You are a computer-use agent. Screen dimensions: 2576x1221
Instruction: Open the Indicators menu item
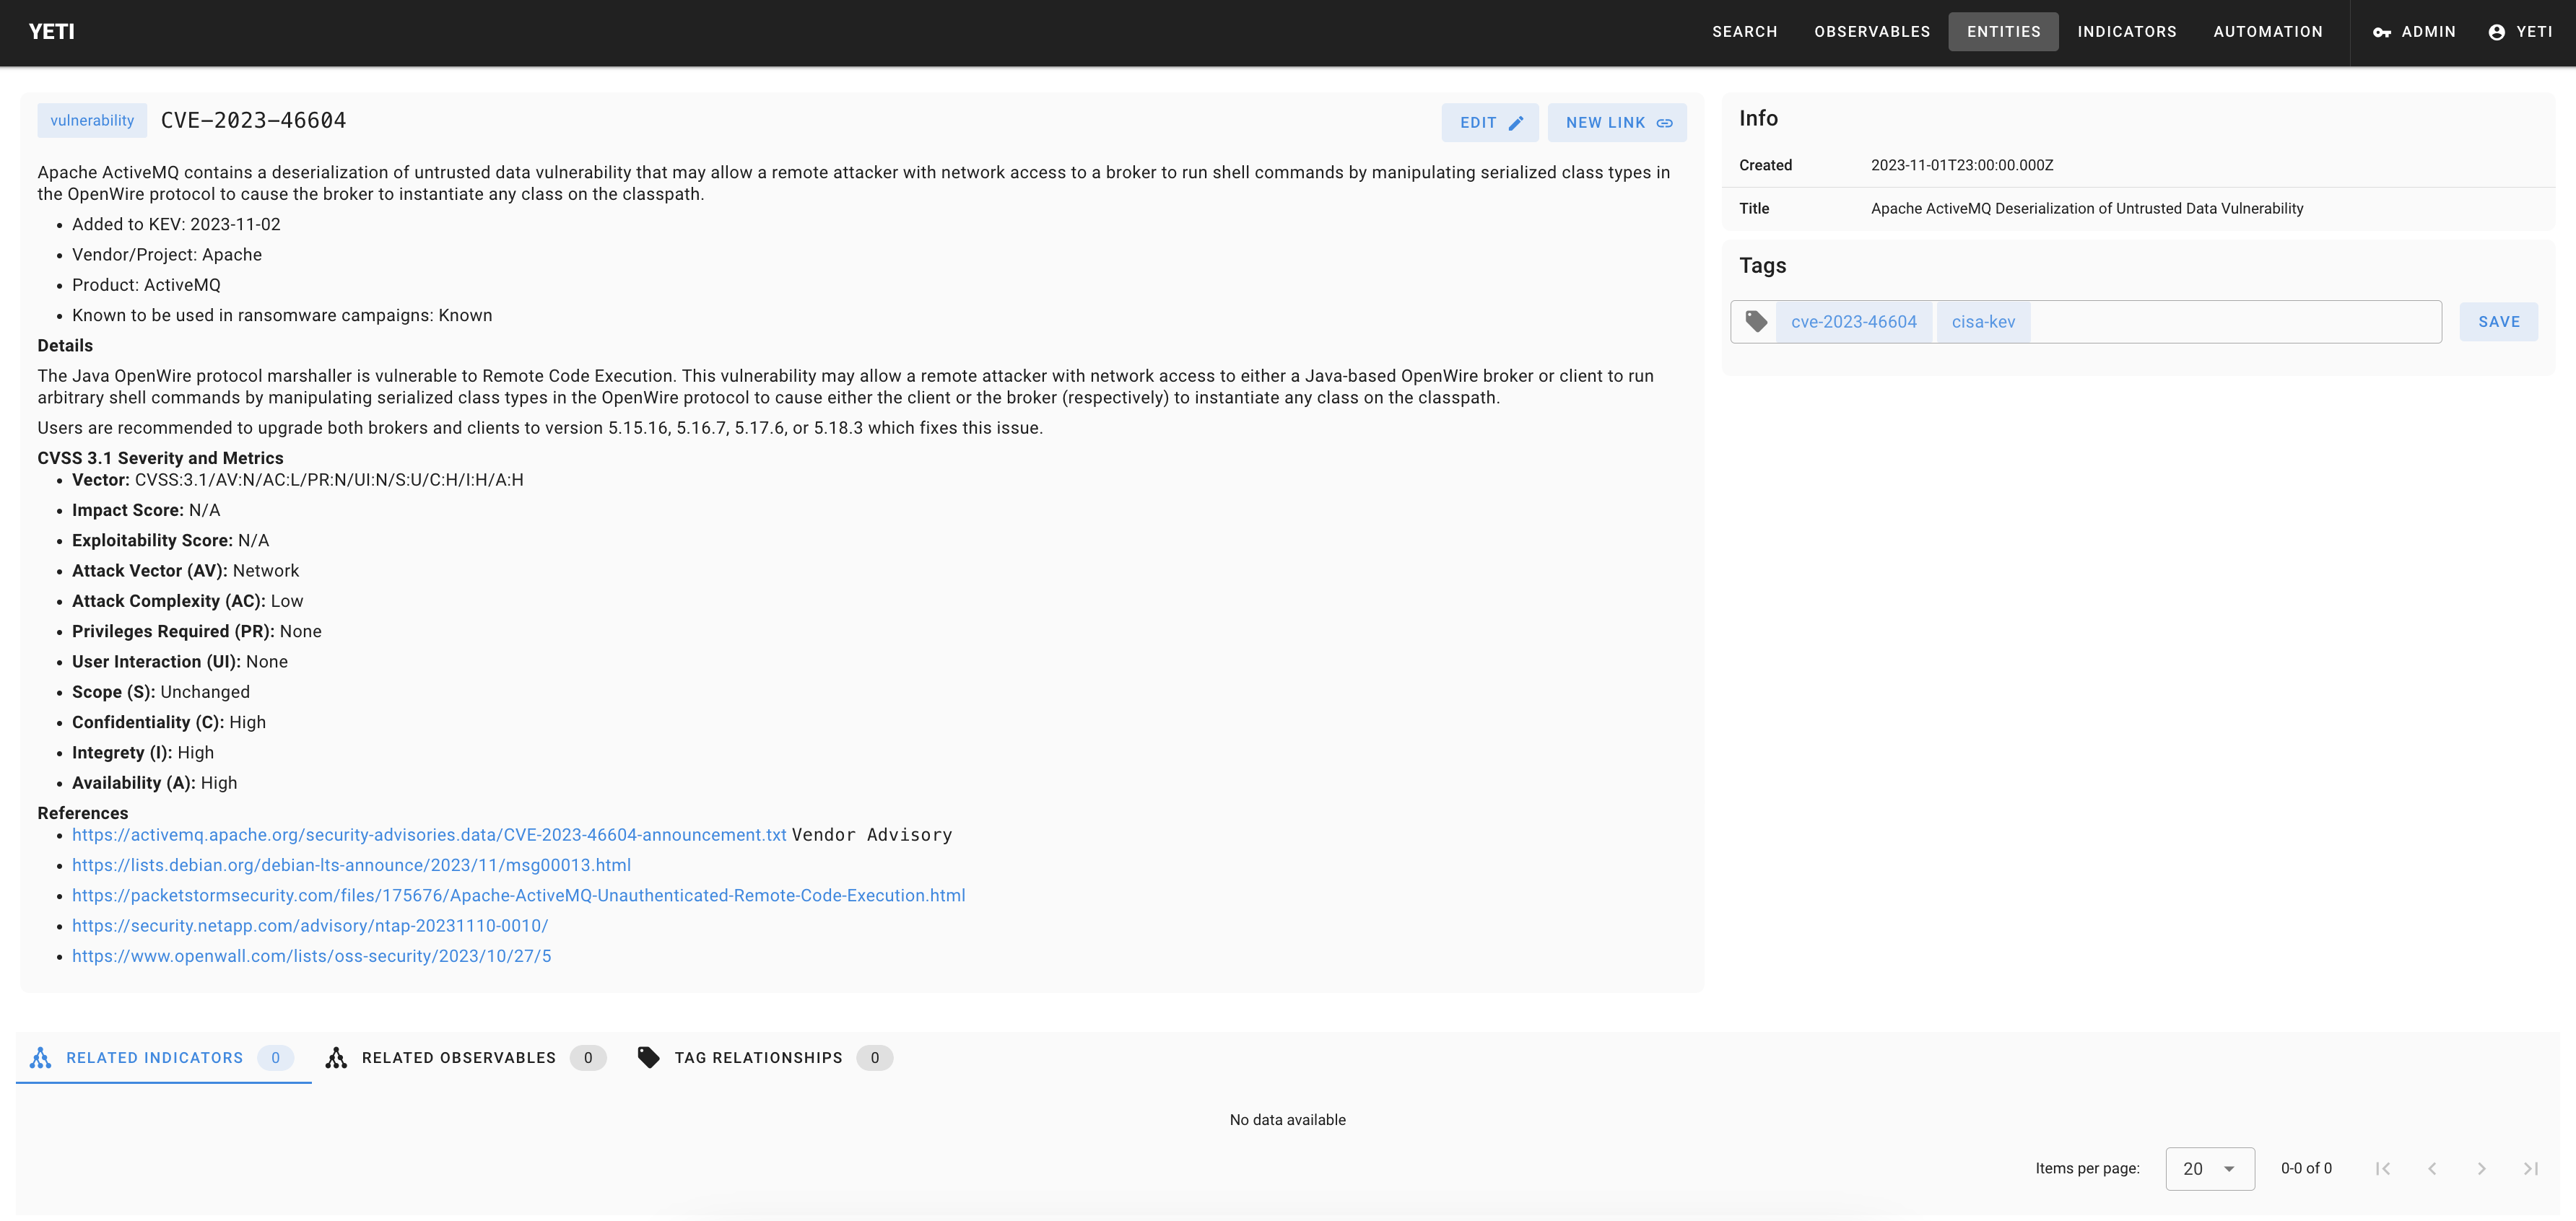tap(2126, 32)
